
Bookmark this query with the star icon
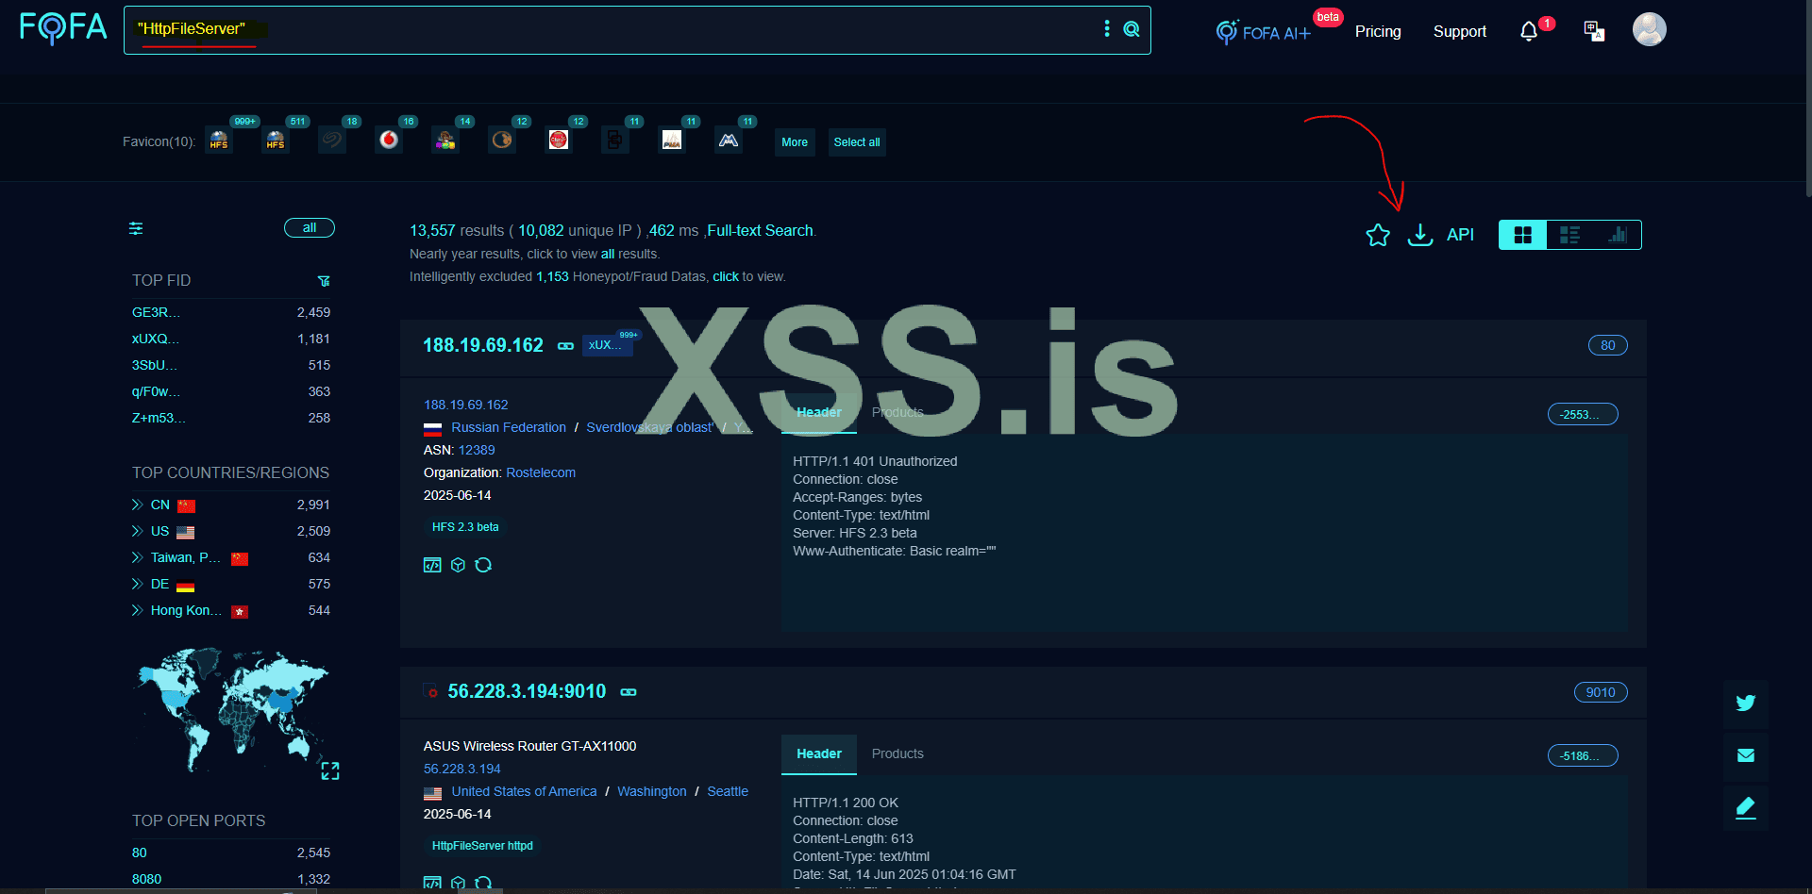[1378, 235]
